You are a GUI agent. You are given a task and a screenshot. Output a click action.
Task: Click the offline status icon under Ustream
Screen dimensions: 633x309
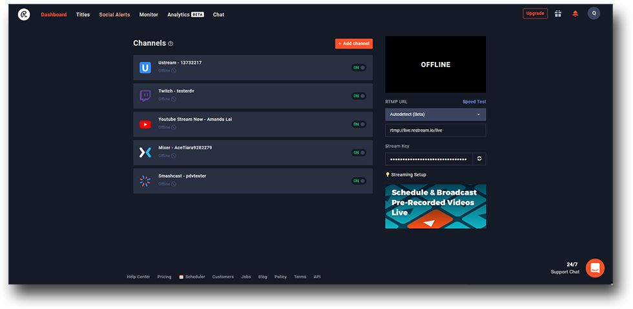(x=174, y=71)
